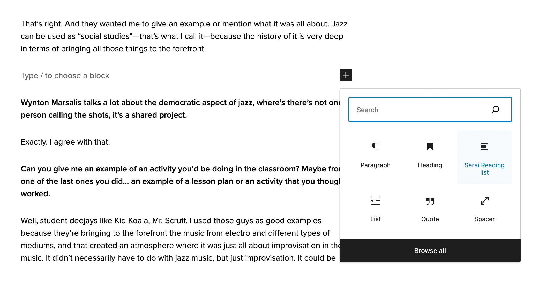This screenshot has width=539, height=281.
Task: Click the magnifier icon in the search box
Action: tap(495, 110)
